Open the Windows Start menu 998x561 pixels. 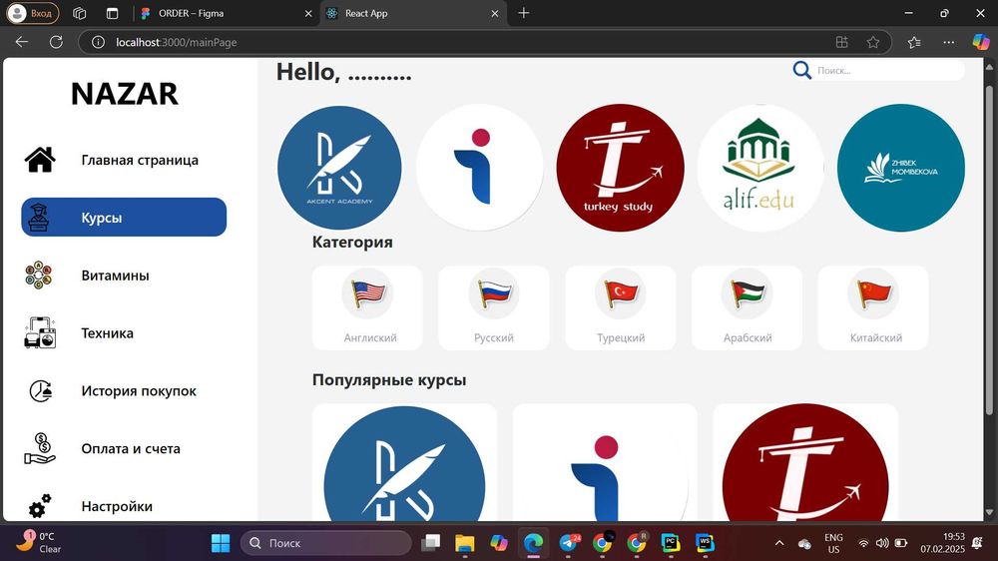pos(221,543)
